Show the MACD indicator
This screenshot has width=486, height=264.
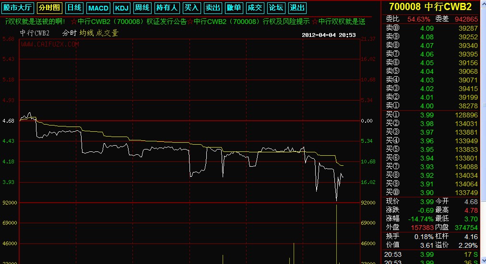tap(98, 8)
